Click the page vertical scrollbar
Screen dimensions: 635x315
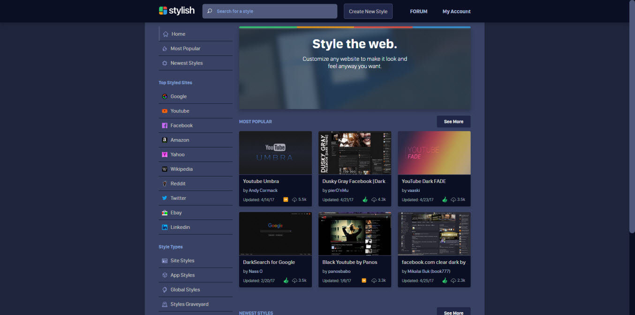[631, 117]
